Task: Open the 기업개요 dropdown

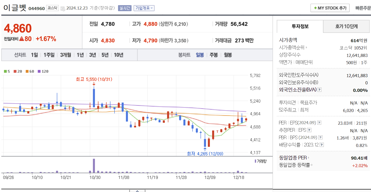Action: [x=144, y=8]
